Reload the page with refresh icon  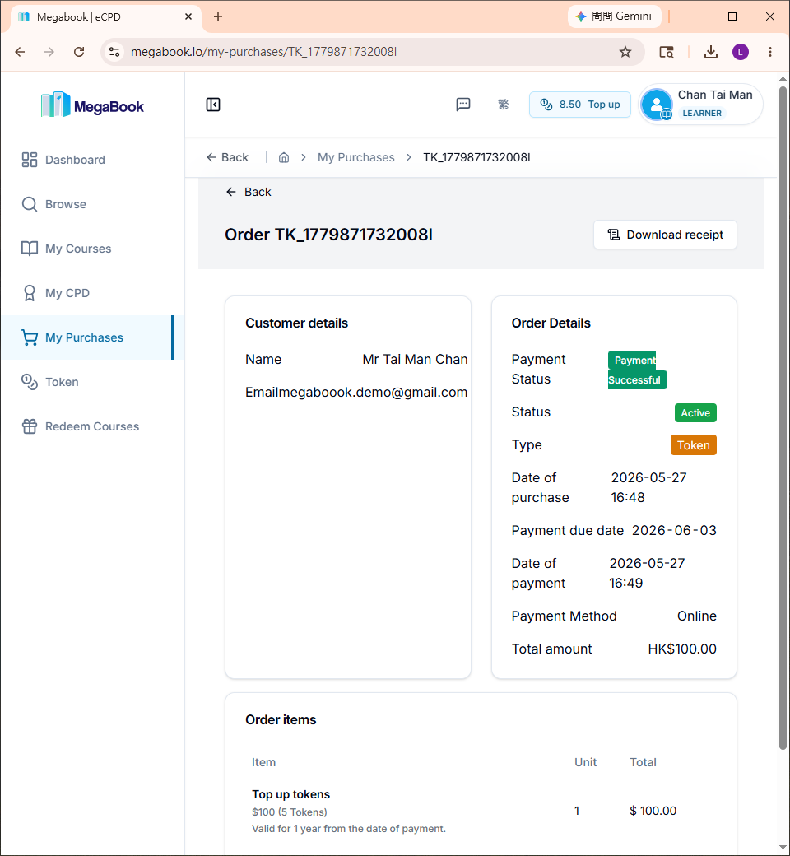click(x=79, y=52)
